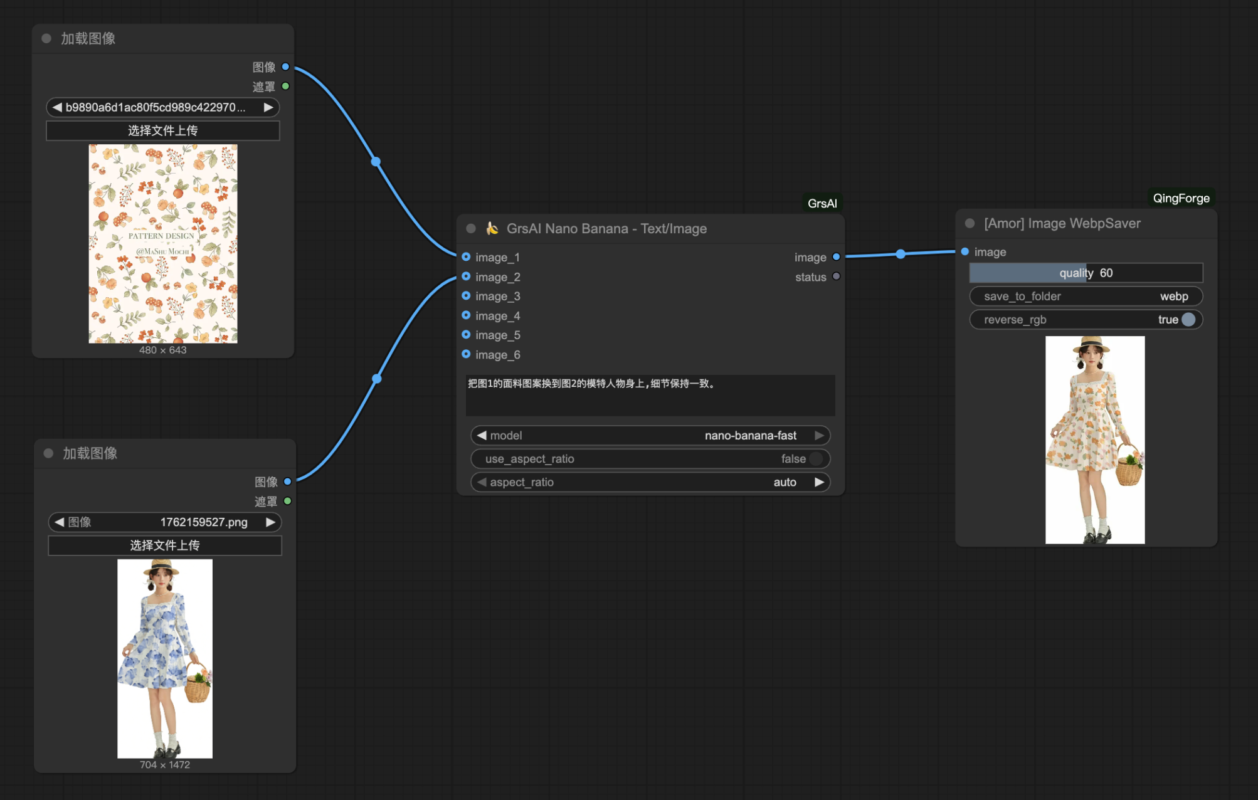
Task: Click the GrsAI image output socket
Action: click(836, 257)
